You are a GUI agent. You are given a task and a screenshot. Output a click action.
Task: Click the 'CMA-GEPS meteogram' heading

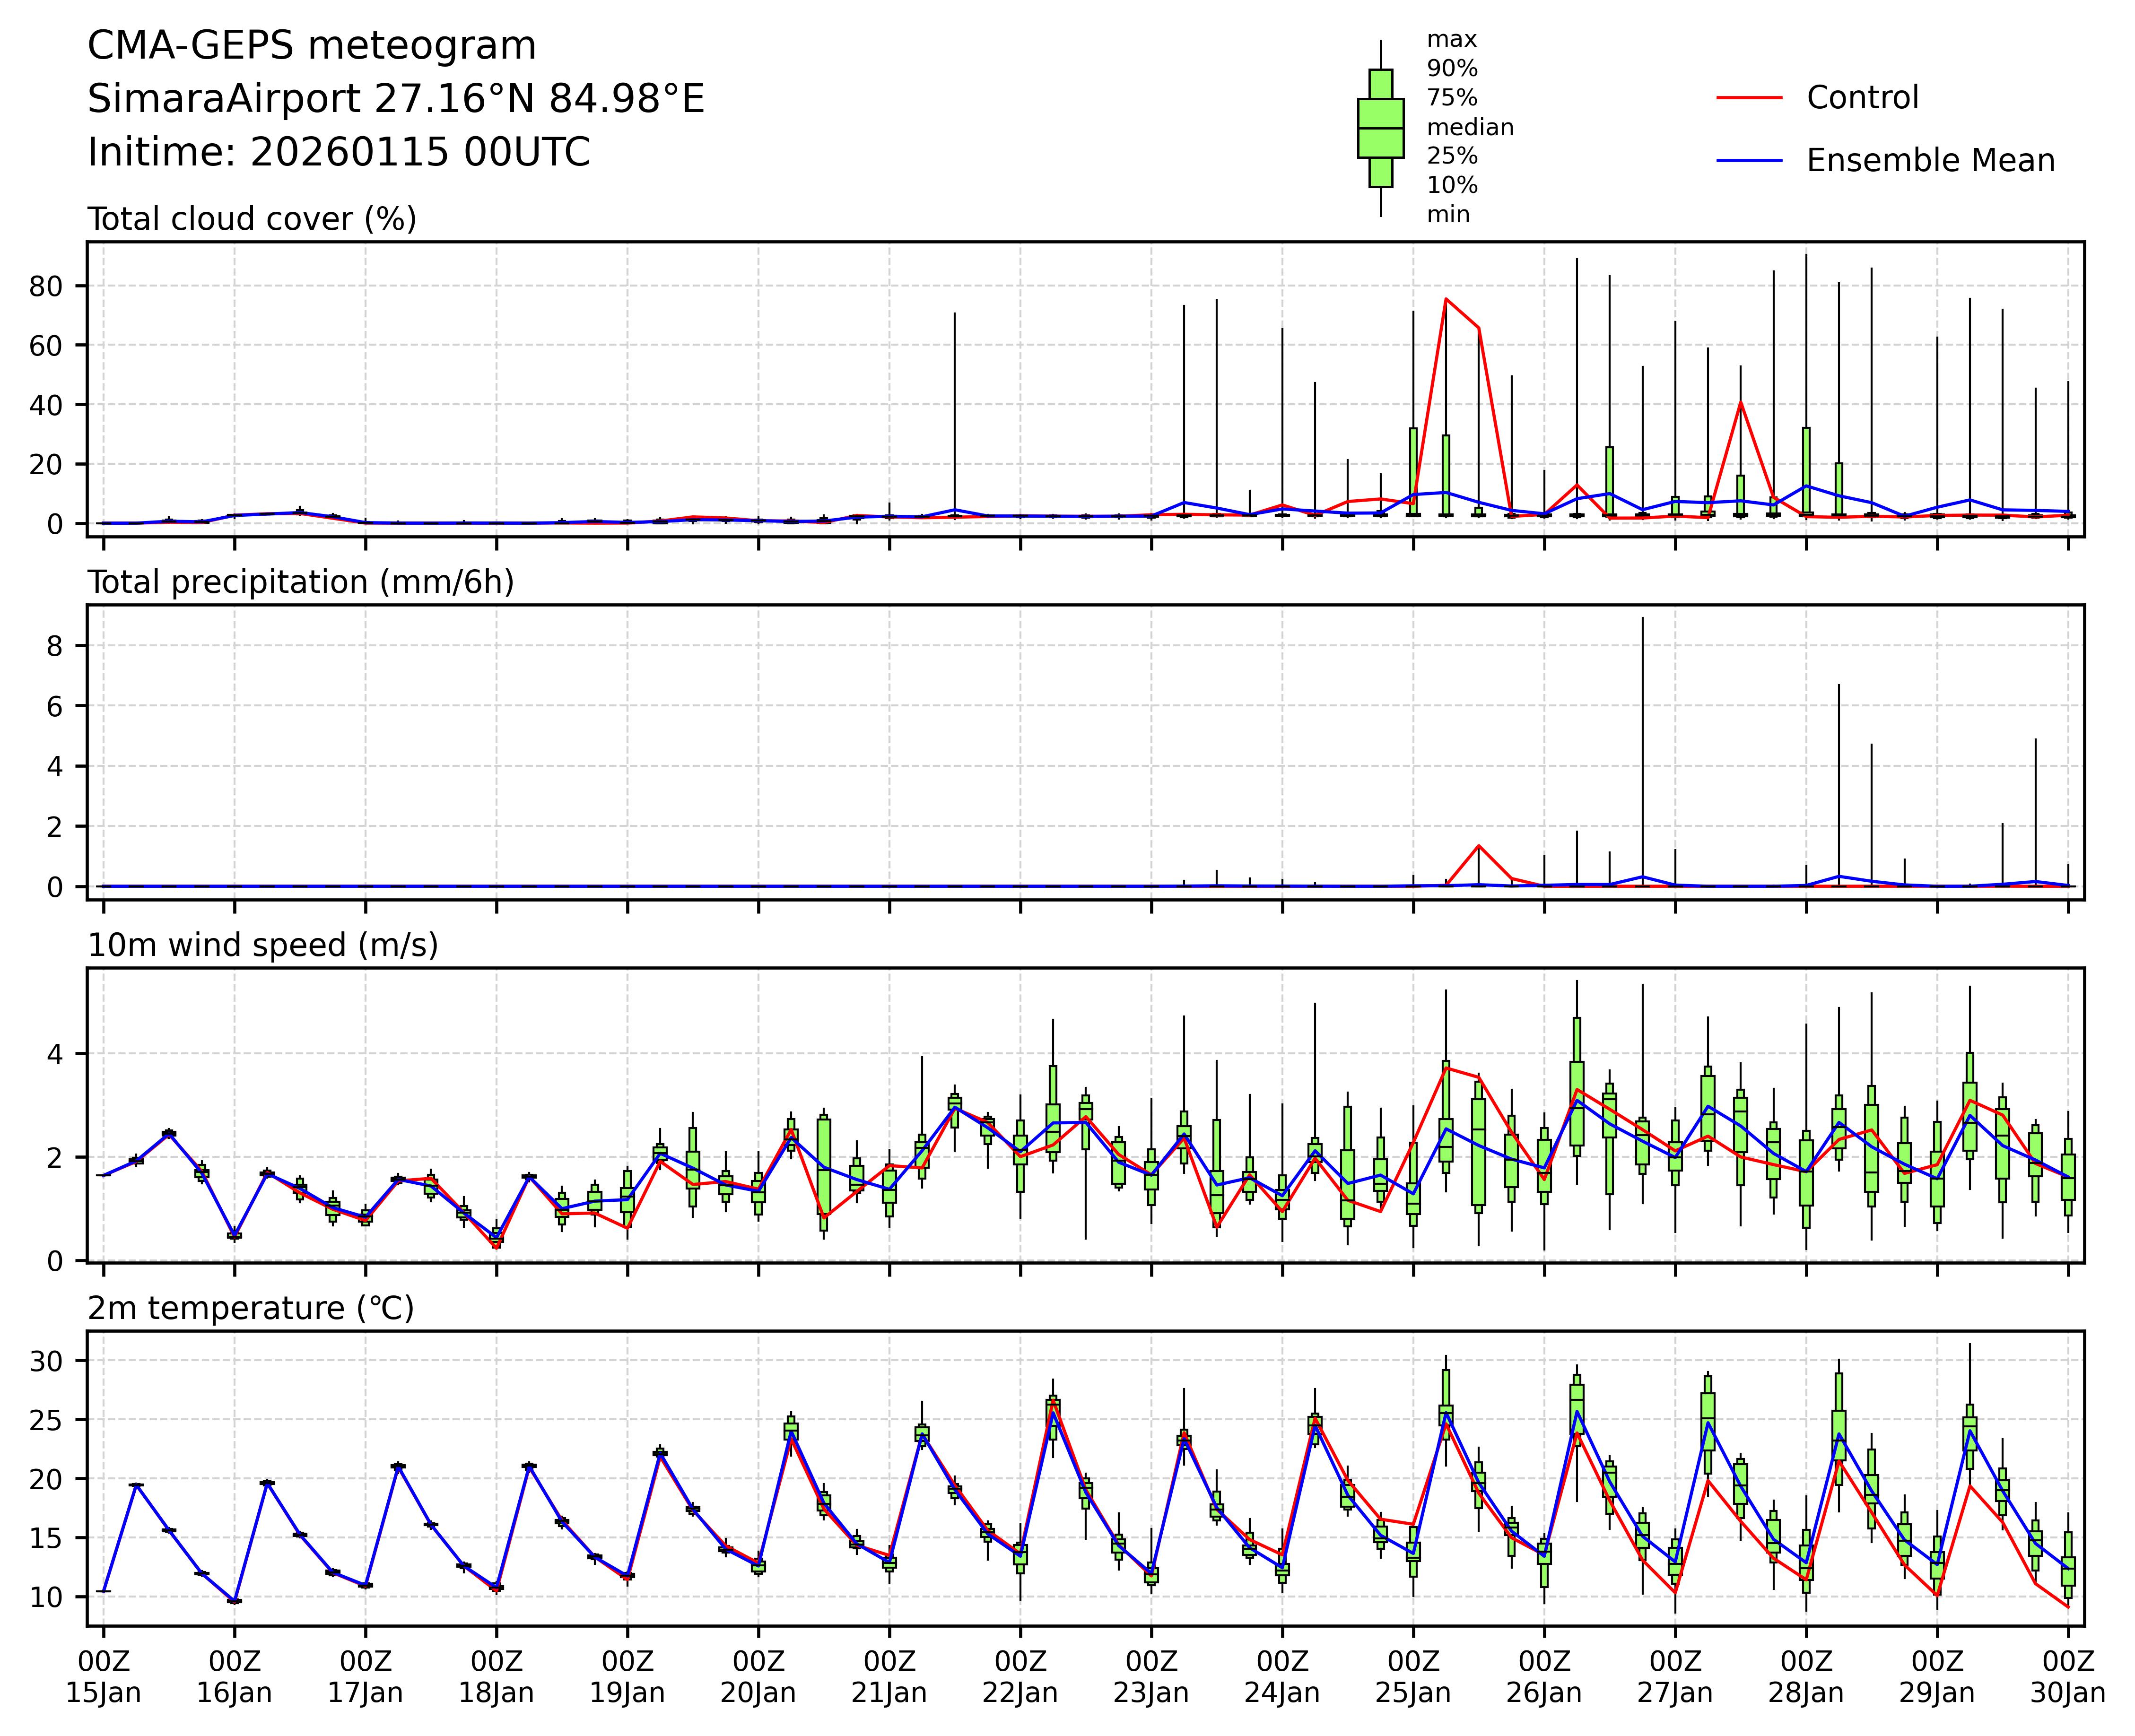click(x=312, y=46)
